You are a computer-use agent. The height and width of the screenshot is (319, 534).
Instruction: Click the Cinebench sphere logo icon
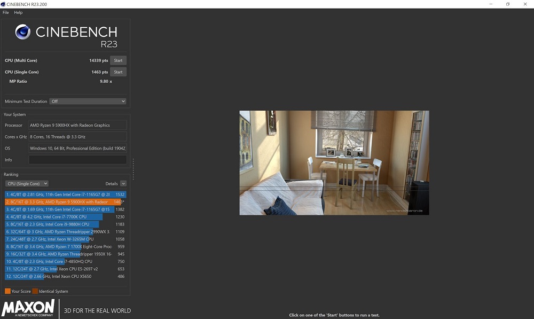click(23, 32)
